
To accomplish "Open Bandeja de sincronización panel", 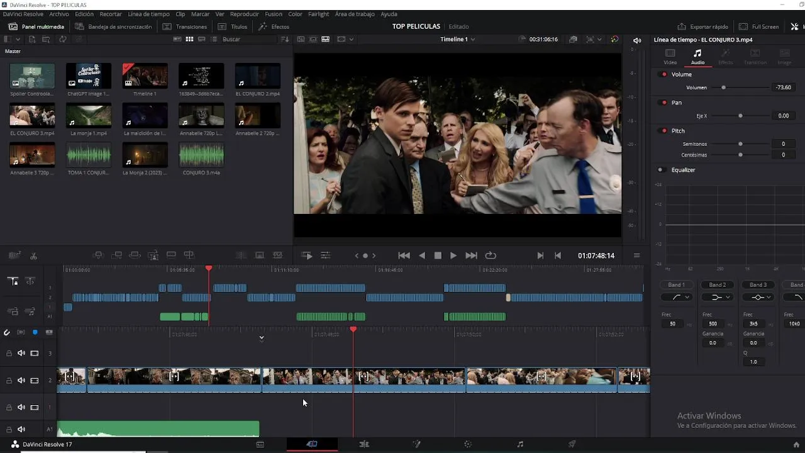I will coord(113,26).
